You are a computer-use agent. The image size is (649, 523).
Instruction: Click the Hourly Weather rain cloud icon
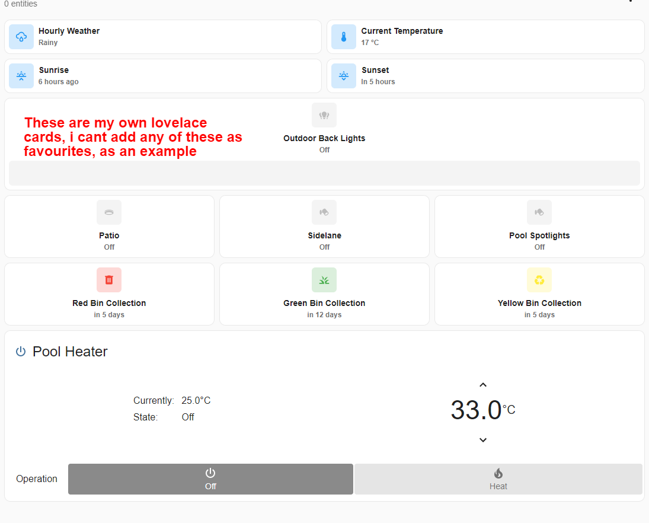point(21,37)
